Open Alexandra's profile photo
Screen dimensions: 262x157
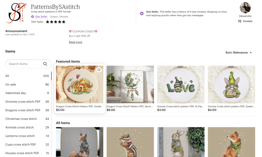click(245, 8)
